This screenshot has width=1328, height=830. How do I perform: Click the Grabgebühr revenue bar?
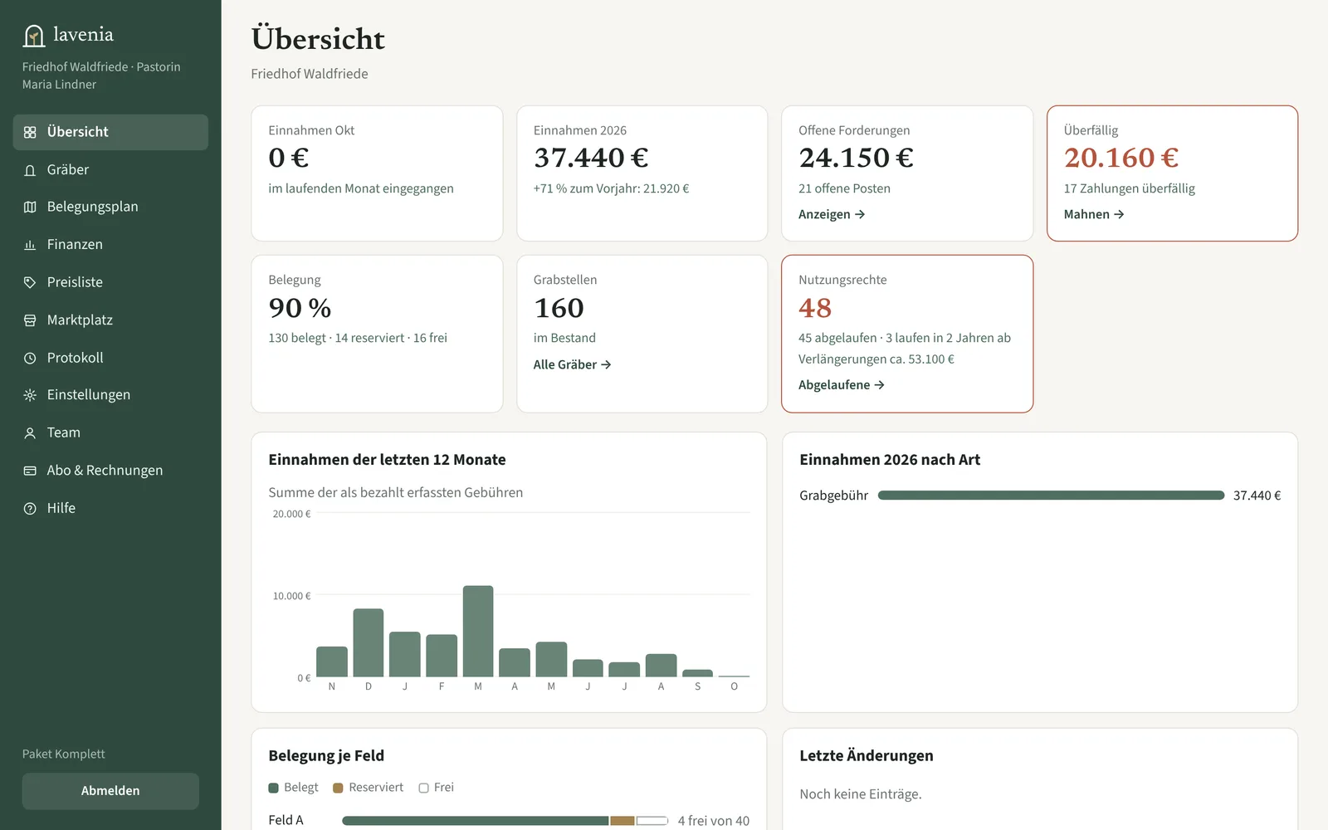(1051, 496)
